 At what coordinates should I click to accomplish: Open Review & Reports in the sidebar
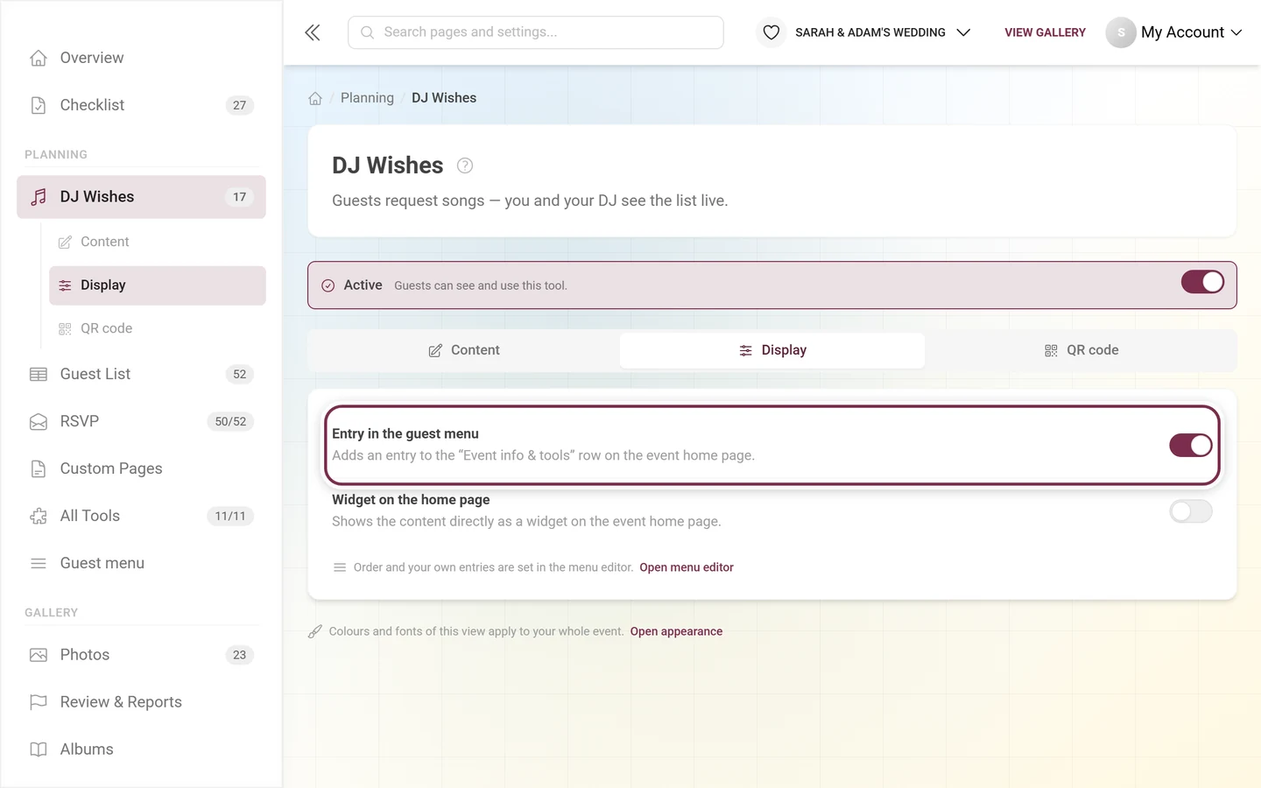click(141, 702)
